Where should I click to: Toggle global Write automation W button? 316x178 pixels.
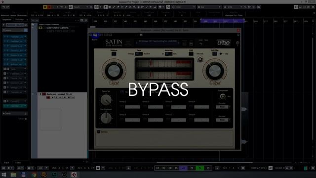point(61,7)
